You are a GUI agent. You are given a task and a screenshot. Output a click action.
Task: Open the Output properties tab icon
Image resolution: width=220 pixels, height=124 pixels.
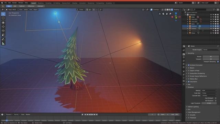click(184, 58)
